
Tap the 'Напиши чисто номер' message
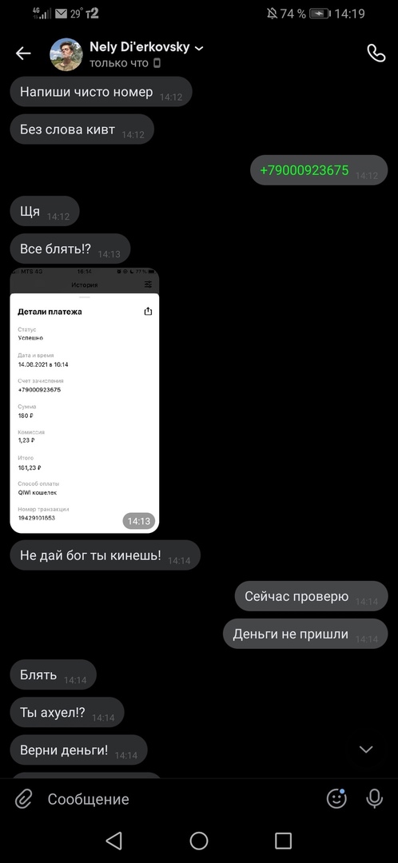click(x=101, y=91)
